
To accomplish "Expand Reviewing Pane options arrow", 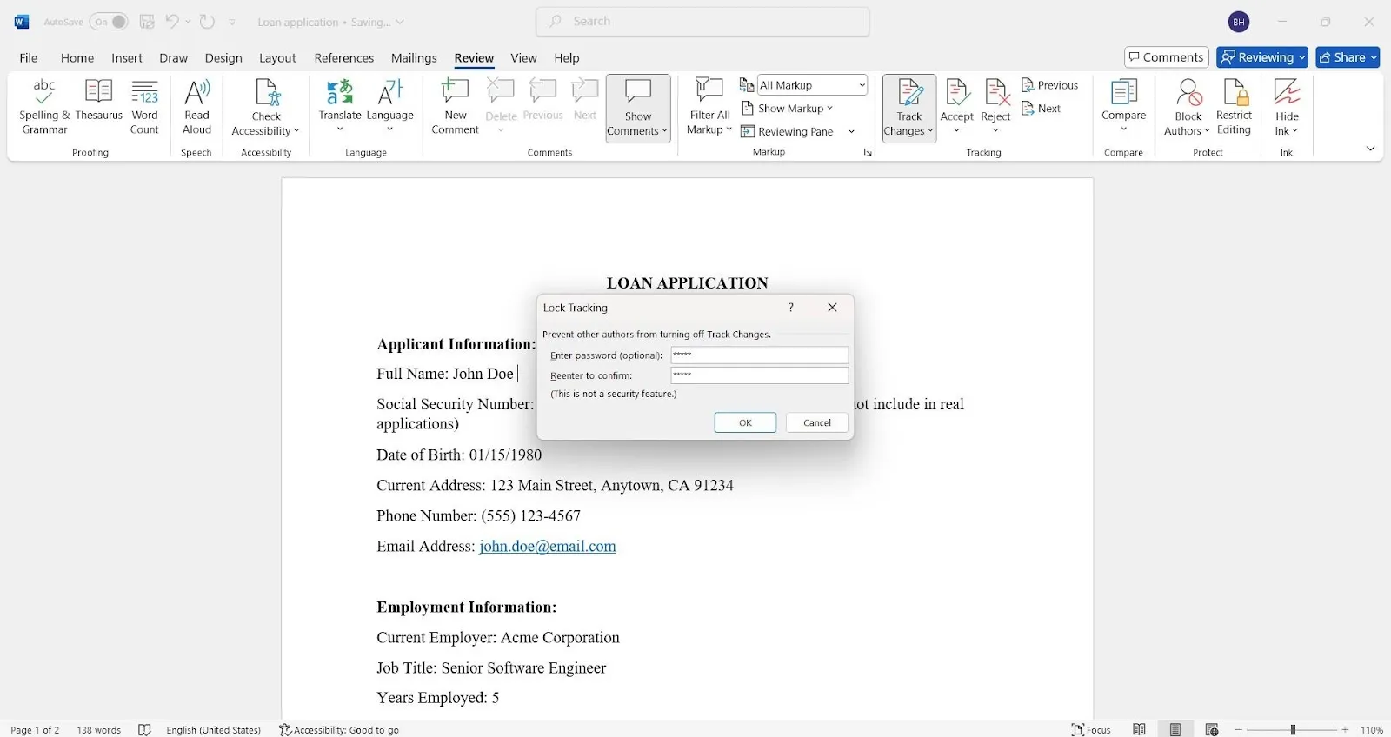I will tap(851, 131).
